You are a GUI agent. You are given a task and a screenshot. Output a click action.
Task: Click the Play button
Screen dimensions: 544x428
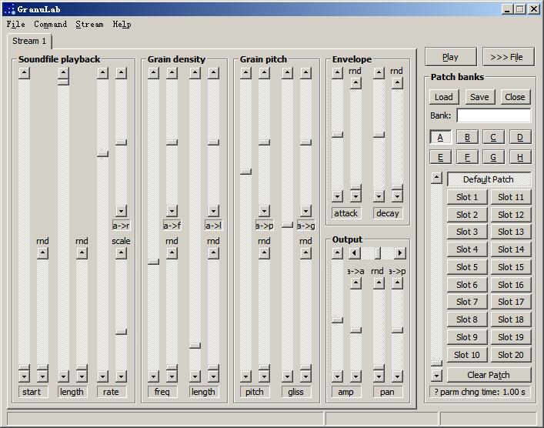click(x=450, y=57)
